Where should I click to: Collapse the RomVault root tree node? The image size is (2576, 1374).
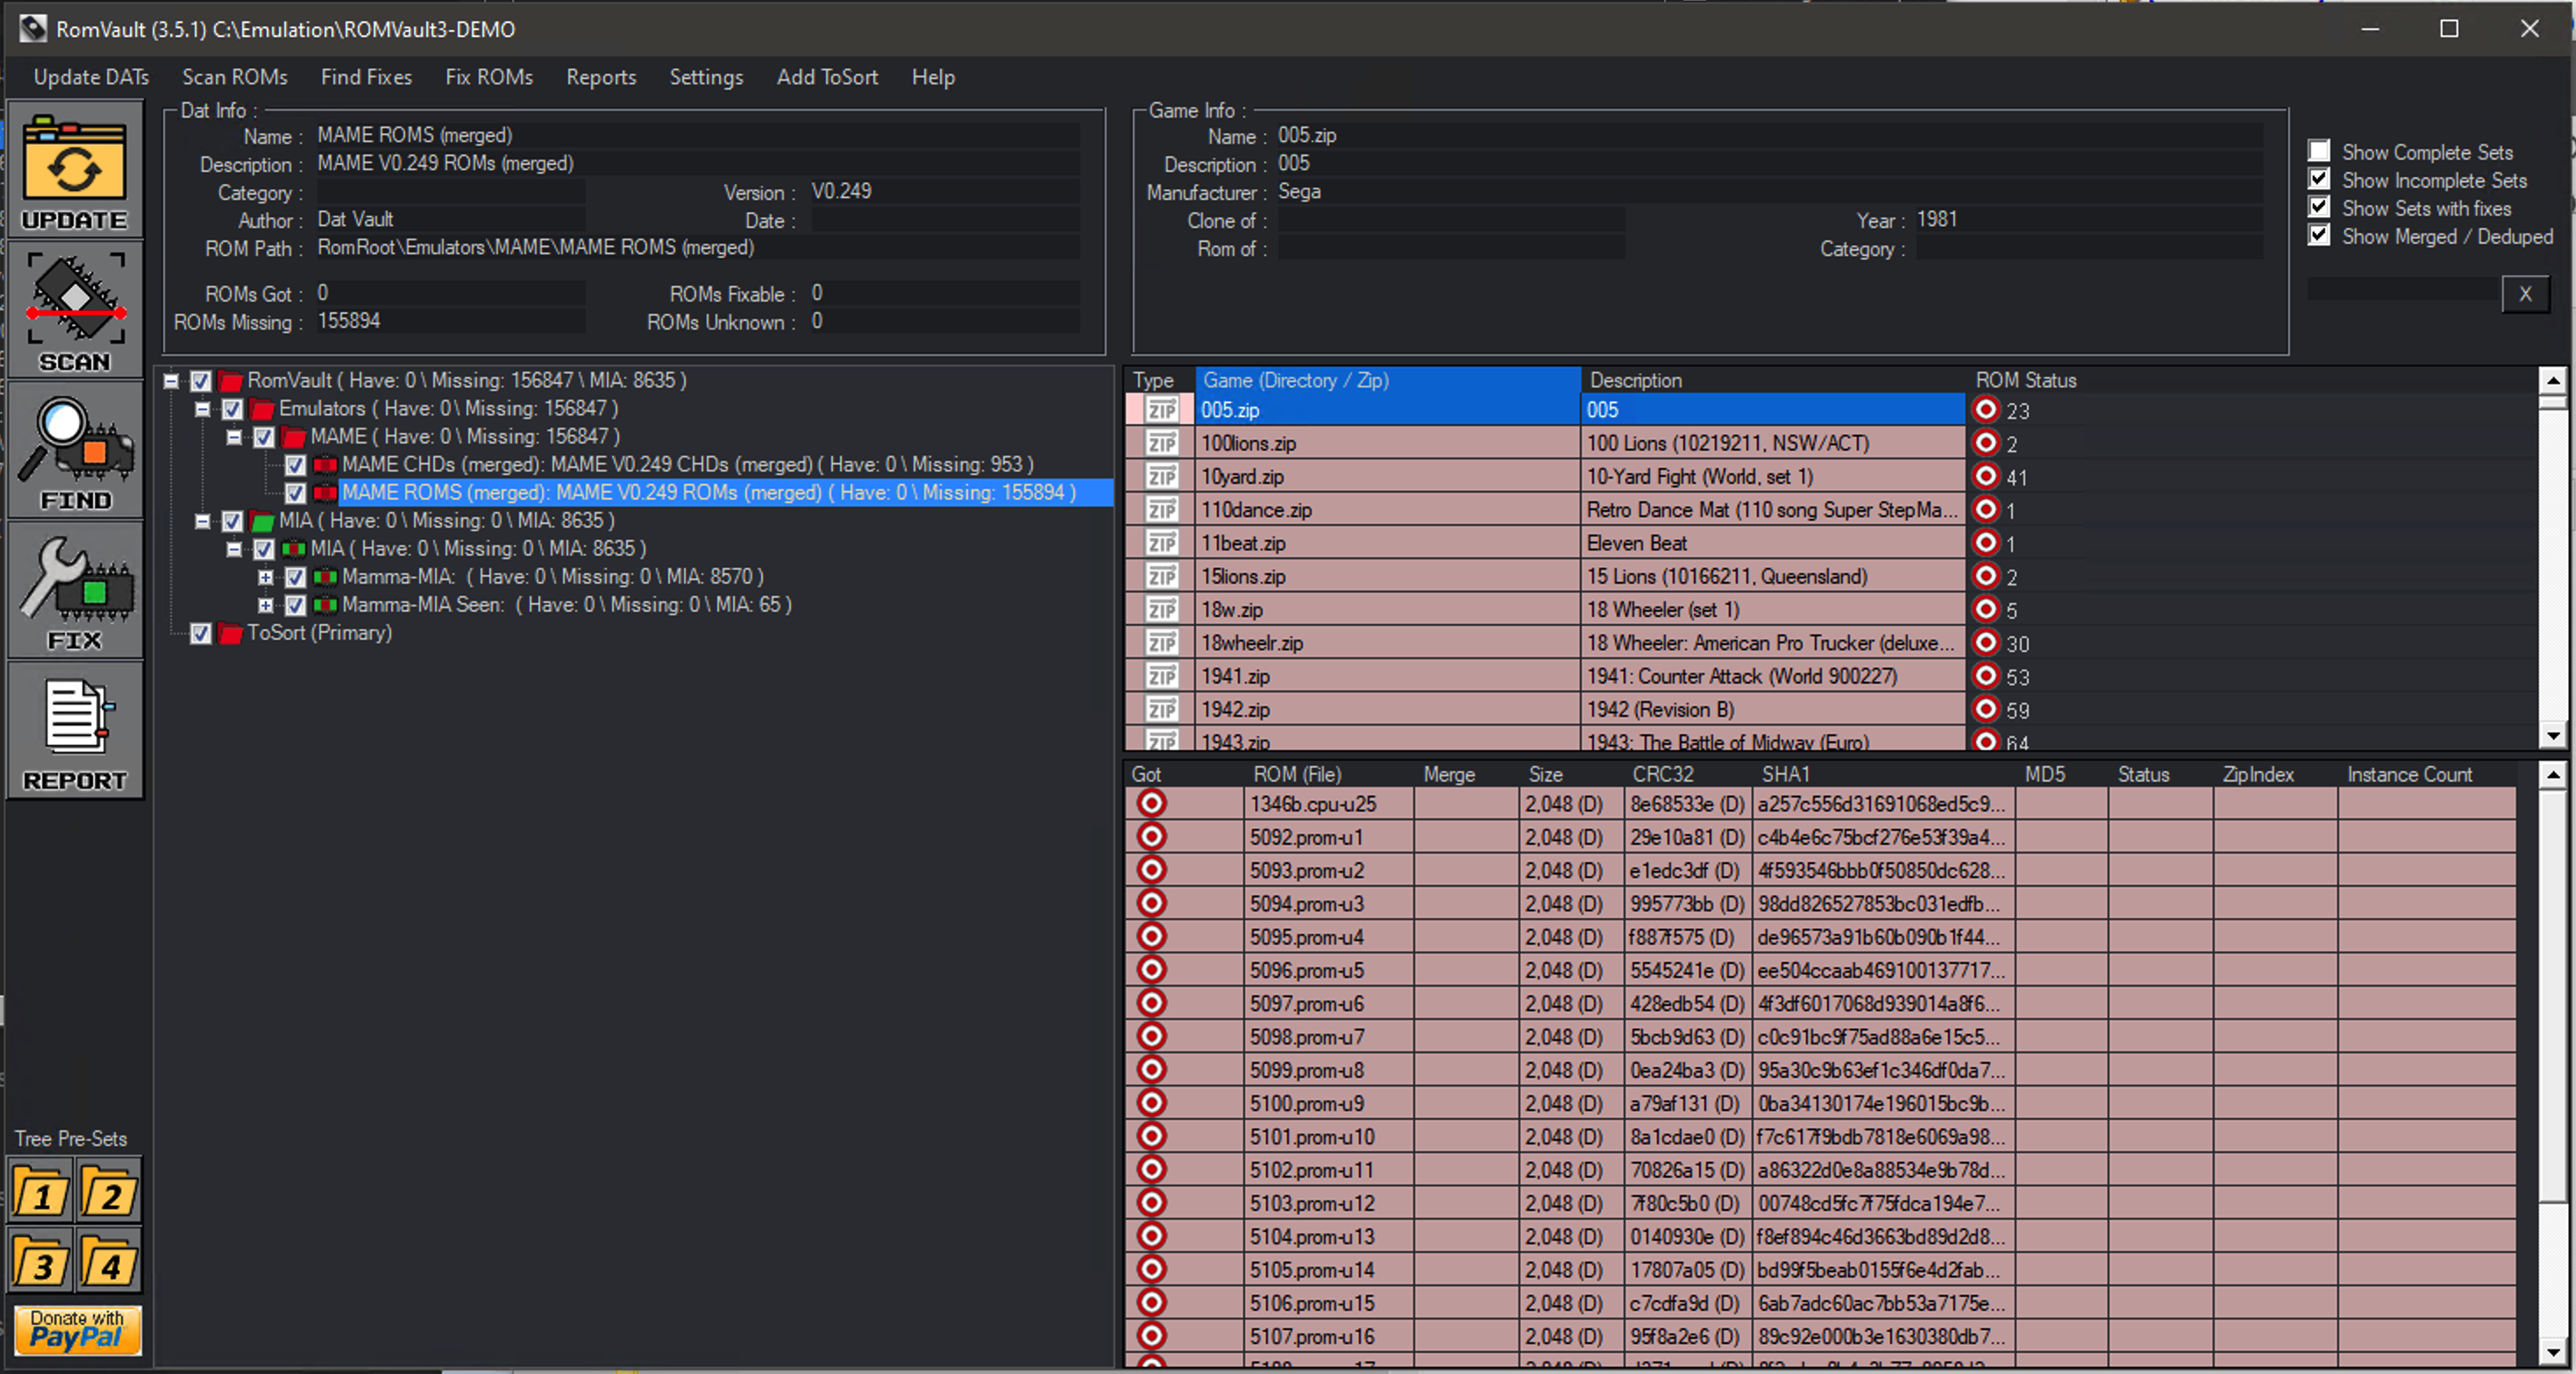click(171, 380)
